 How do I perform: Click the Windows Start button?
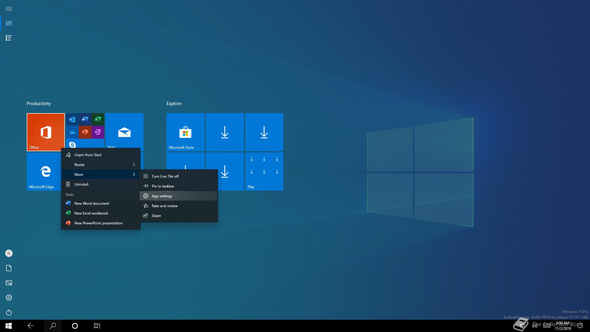[x=9, y=326]
